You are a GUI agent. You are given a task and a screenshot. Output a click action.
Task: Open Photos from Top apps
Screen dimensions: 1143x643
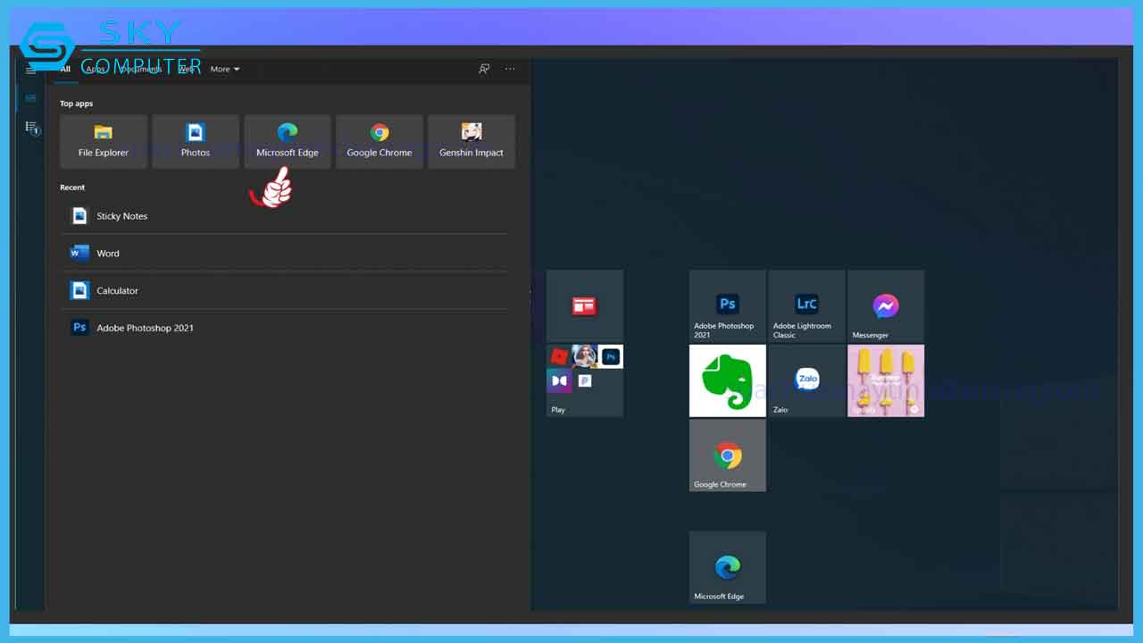196,141
